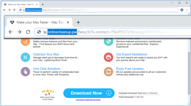Open the Chrome profile avatar icon
This screenshot has width=191, height=106.
pyautogui.click(x=182, y=10)
